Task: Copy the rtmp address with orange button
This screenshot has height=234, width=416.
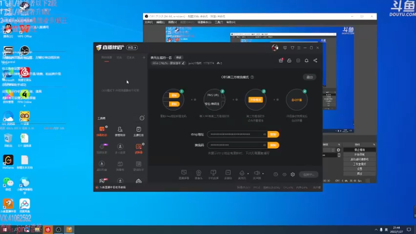Action: pyautogui.click(x=274, y=134)
